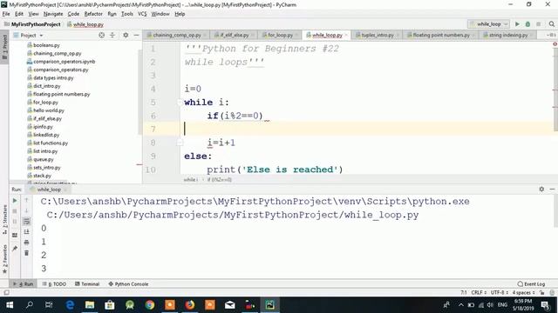Restore layout icon in Run panel

tap(15, 235)
